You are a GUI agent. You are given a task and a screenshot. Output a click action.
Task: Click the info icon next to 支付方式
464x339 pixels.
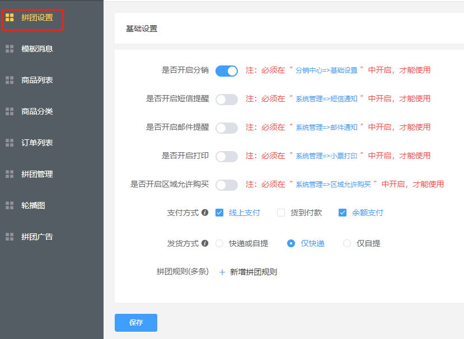click(x=205, y=213)
